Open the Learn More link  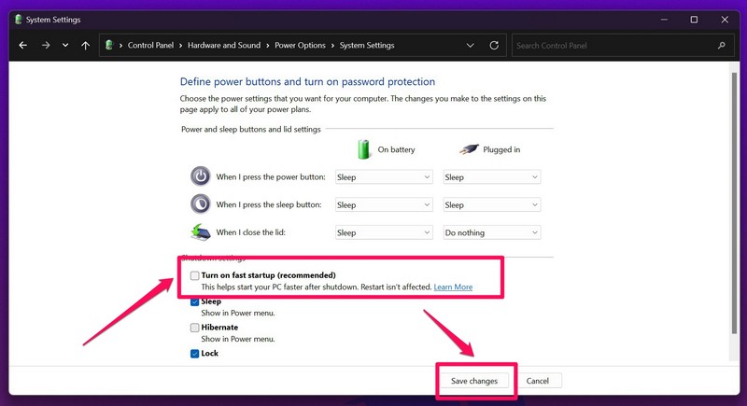coord(453,287)
